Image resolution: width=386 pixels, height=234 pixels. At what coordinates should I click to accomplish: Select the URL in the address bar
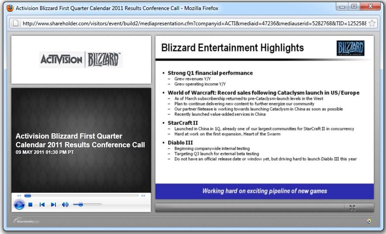click(x=194, y=24)
